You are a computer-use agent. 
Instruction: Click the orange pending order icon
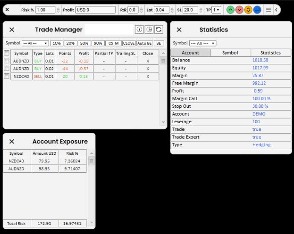[x=248, y=9]
